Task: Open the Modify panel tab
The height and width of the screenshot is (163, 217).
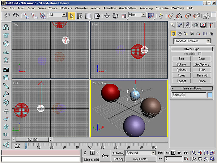Action: pyautogui.click(x=180, y=25)
